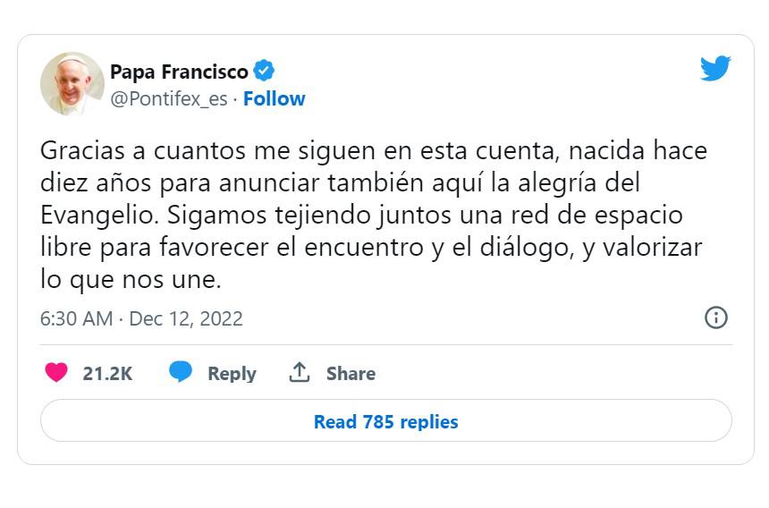
Task: Click the Share text label
Action: pyautogui.click(x=351, y=373)
